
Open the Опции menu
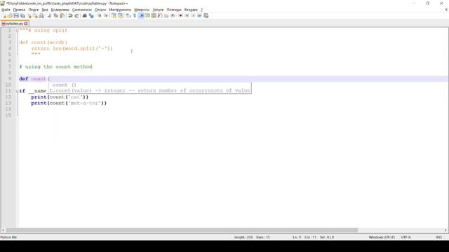(100, 10)
